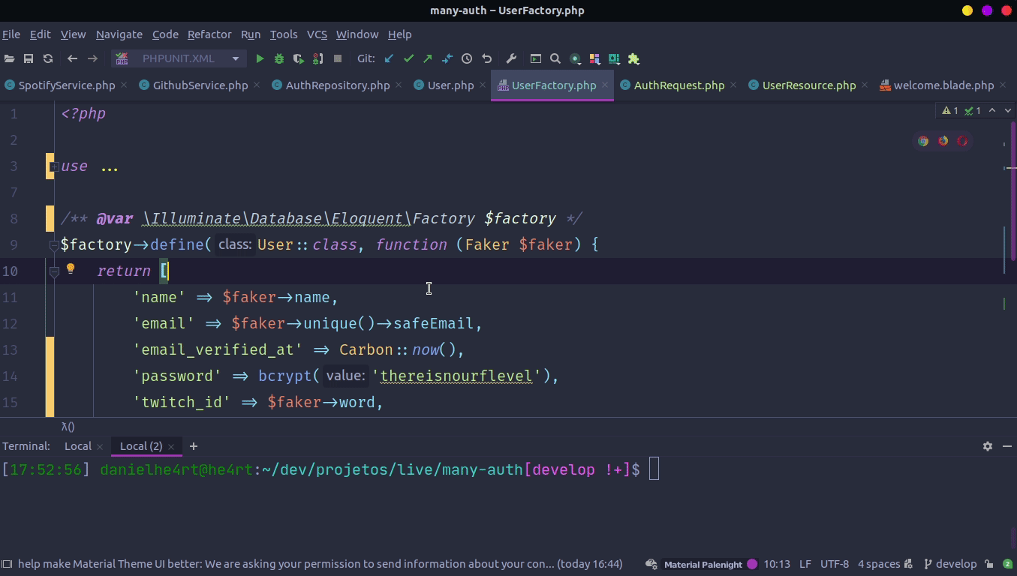Screen dimensions: 1017x576
Task: Toggle the read-only lock in status bar
Action: click(989, 564)
